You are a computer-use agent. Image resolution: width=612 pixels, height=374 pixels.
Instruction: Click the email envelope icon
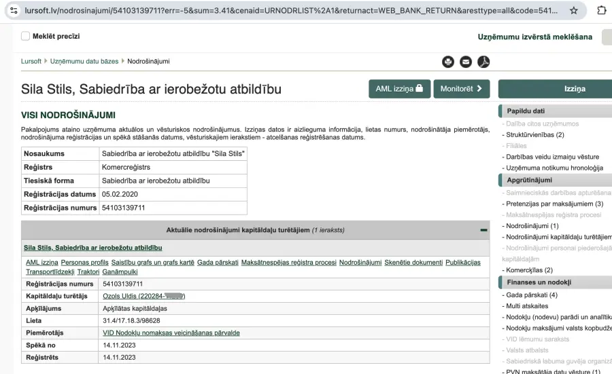click(x=466, y=62)
